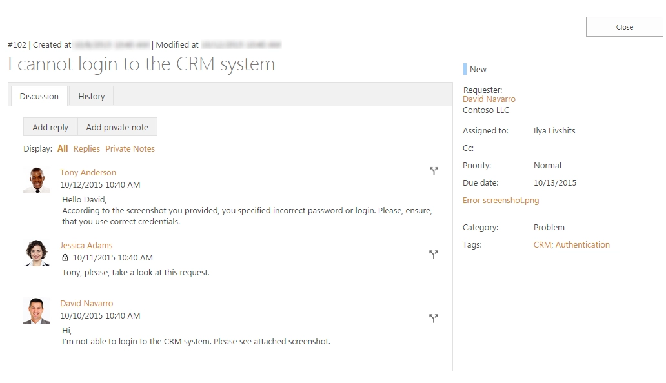
Task: Click the Add private note button
Action: coord(117,127)
